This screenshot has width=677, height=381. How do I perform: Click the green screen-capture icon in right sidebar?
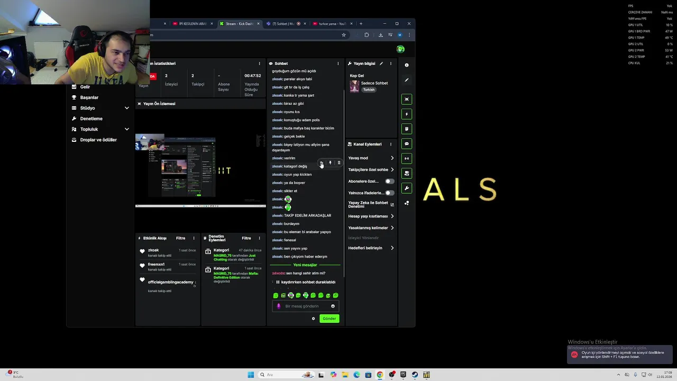pyautogui.click(x=407, y=99)
